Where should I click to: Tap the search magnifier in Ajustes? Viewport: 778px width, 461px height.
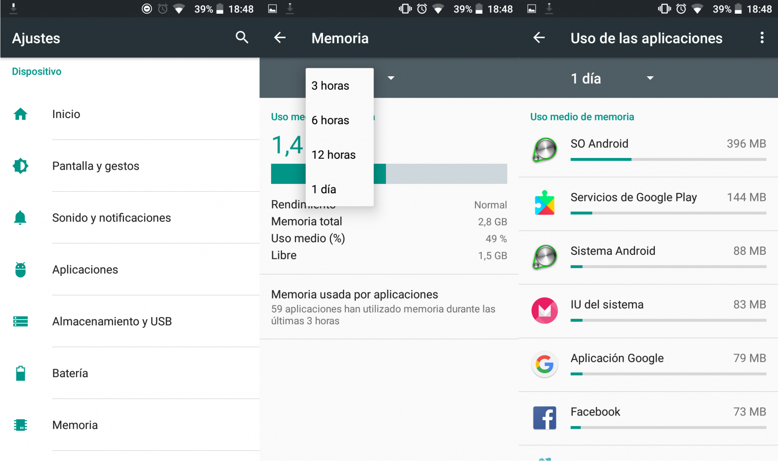click(242, 38)
